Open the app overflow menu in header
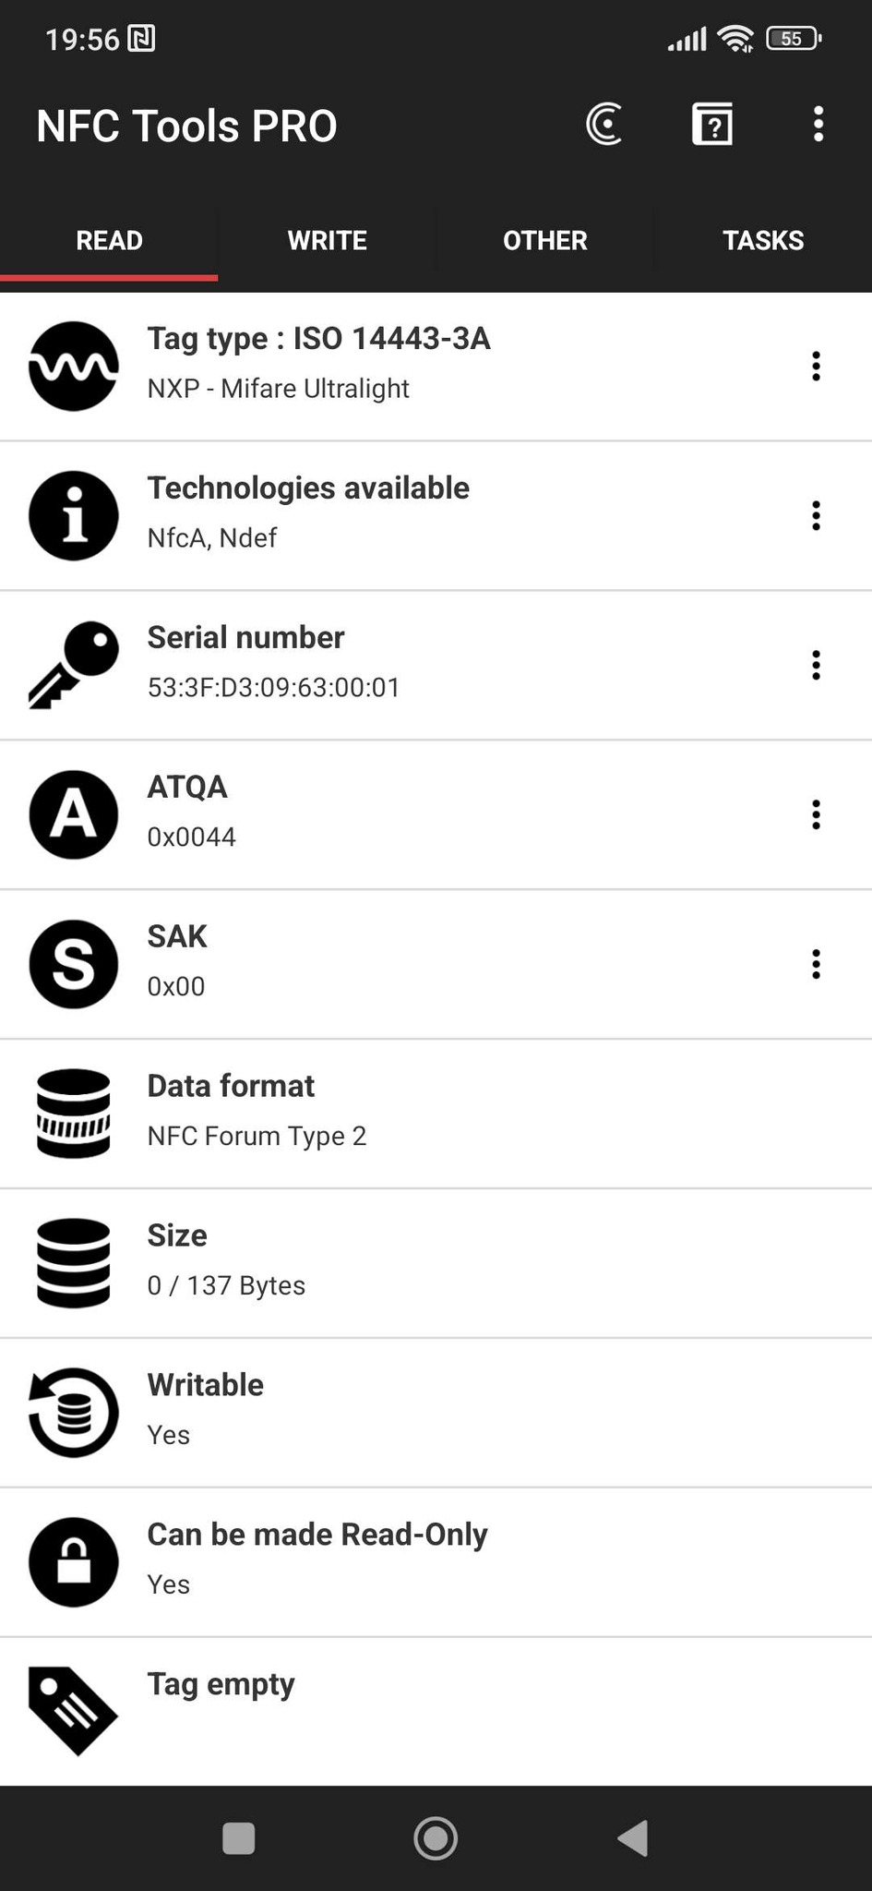 point(818,125)
